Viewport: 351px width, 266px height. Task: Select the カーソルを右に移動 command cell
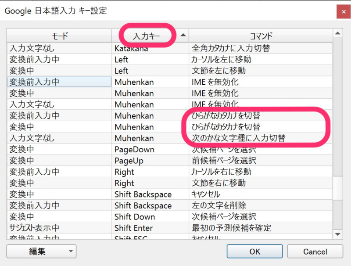pyautogui.click(x=261, y=172)
